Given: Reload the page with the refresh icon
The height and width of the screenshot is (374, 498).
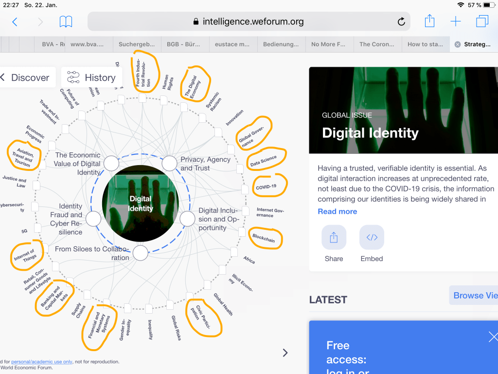Looking at the screenshot, I should click(401, 21).
